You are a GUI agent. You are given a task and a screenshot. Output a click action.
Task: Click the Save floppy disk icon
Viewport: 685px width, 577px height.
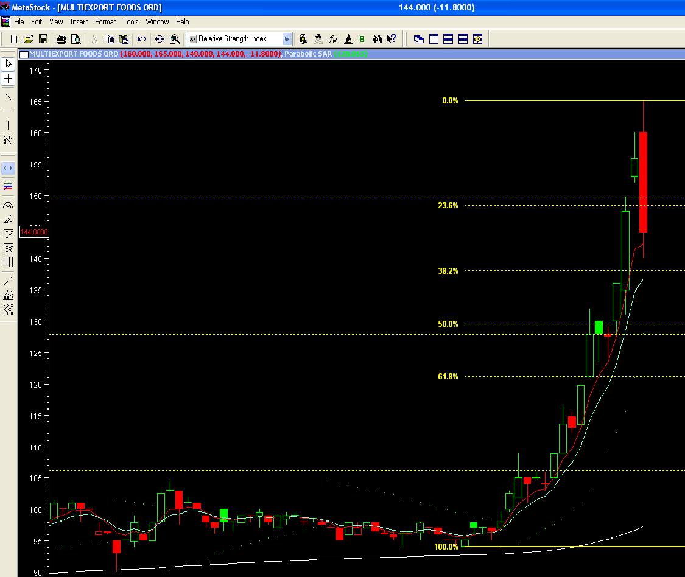tap(43, 39)
